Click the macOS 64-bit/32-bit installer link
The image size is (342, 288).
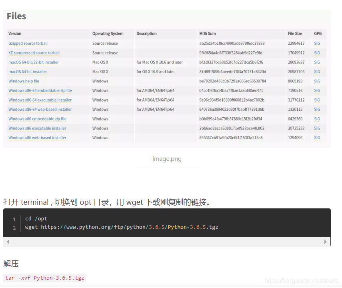tap(33, 62)
